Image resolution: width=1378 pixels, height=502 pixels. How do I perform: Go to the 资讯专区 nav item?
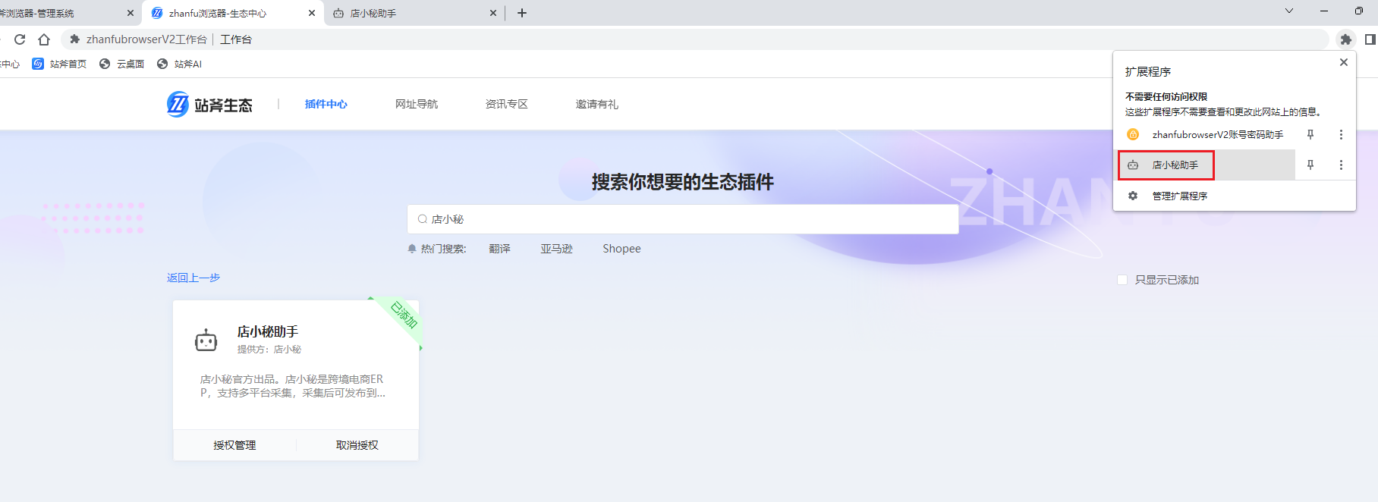pos(507,104)
